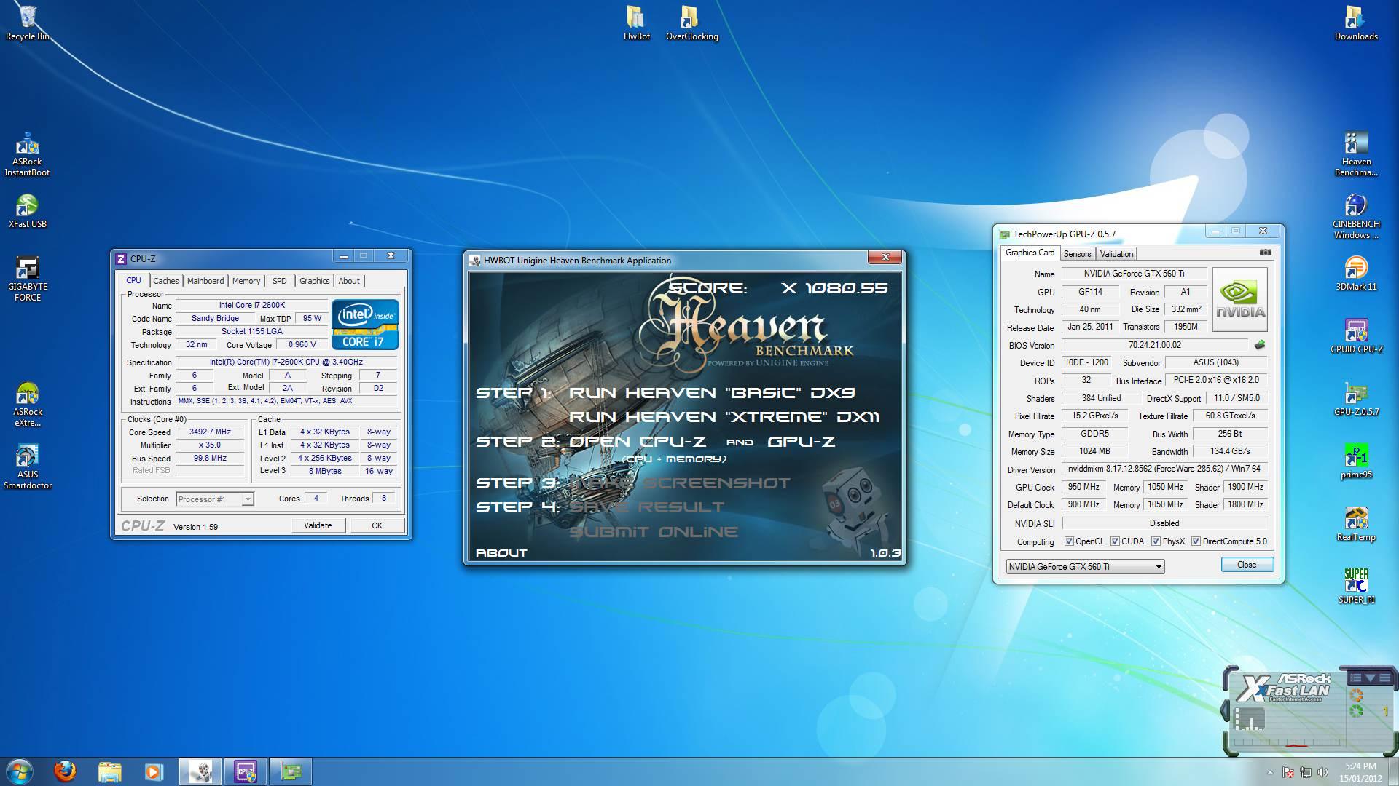Click XFast LAN list view icon
1399x786 pixels.
(1355, 678)
